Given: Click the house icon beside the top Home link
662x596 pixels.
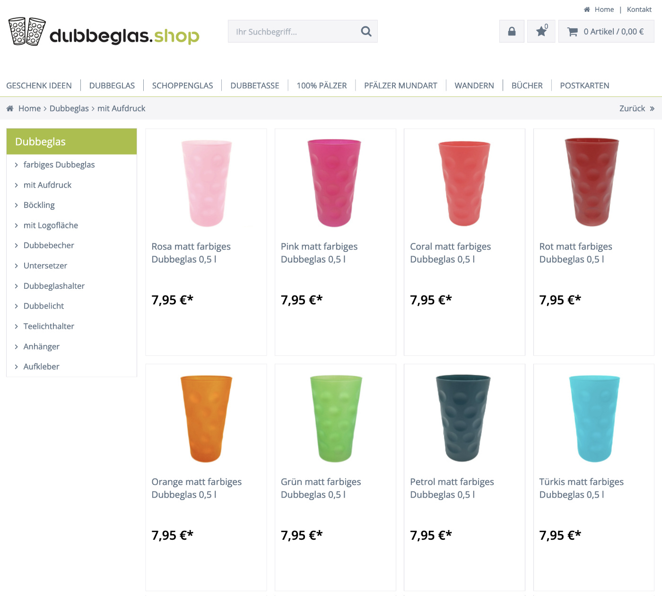Looking at the screenshot, I should [x=587, y=9].
